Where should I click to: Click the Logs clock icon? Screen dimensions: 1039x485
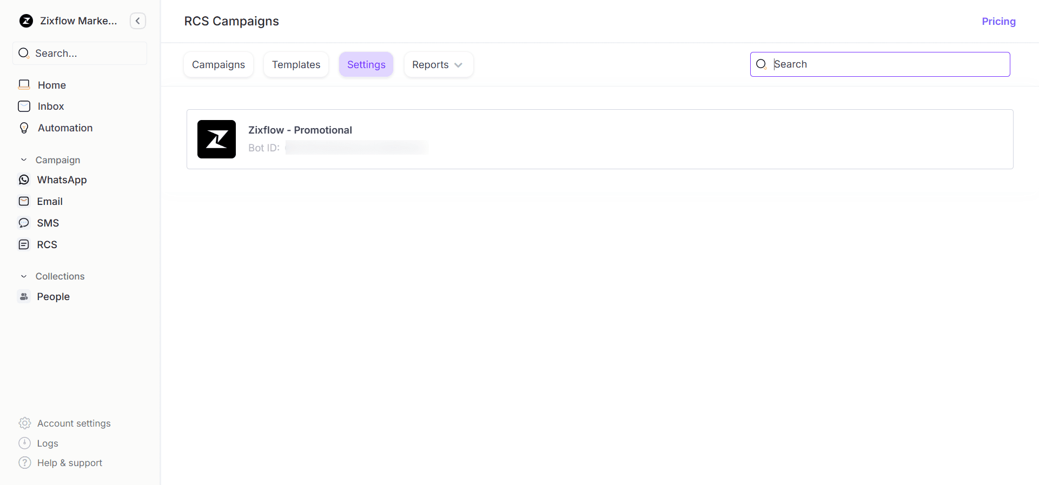tap(24, 443)
